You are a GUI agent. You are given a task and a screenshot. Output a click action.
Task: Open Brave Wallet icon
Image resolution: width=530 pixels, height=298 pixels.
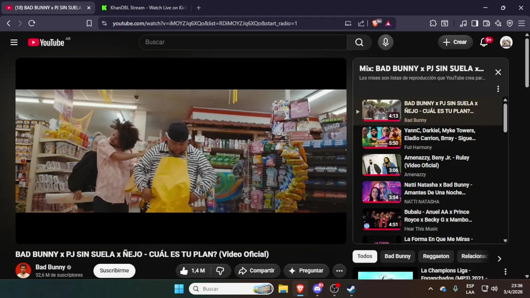point(487,23)
